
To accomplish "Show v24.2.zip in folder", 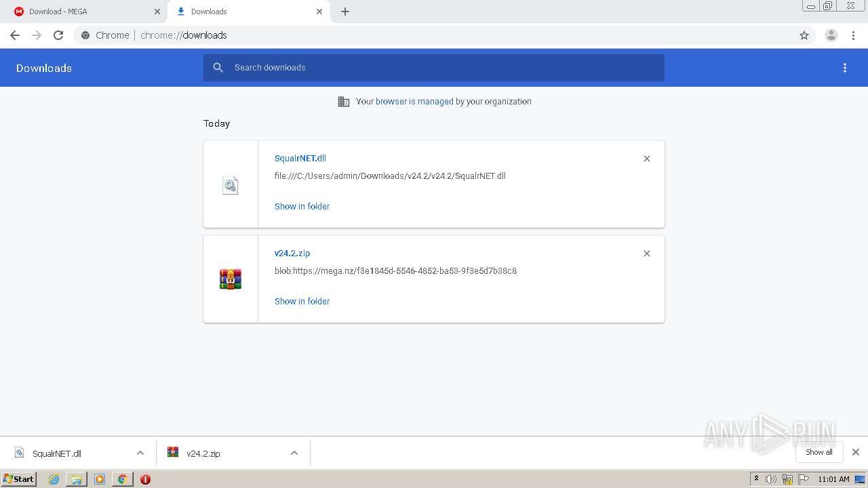I will tap(302, 301).
